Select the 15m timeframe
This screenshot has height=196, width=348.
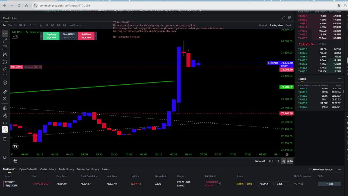pyautogui.click(x=10, y=25)
